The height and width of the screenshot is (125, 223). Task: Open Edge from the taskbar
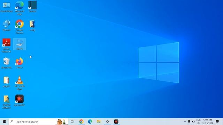pyautogui.click(x=90, y=122)
